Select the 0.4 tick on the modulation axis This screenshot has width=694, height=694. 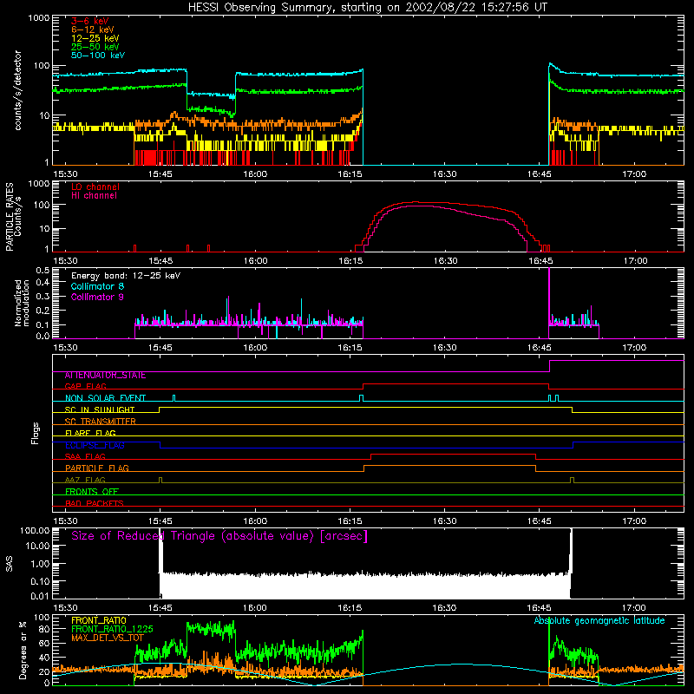pyautogui.click(x=43, y=283)
